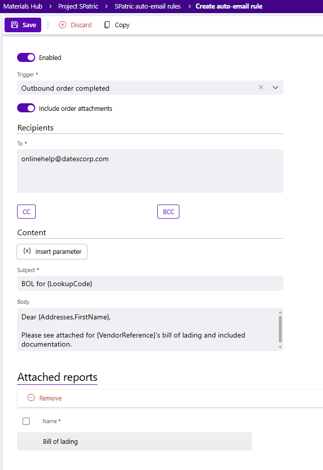
Task: Click the Subject input field
Action: [x=150, y=284]
